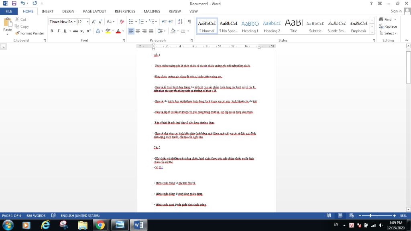The width and height of the screenshot is (411, 231).
Task: Apply No Spacing style
Action: coord(228,26)
